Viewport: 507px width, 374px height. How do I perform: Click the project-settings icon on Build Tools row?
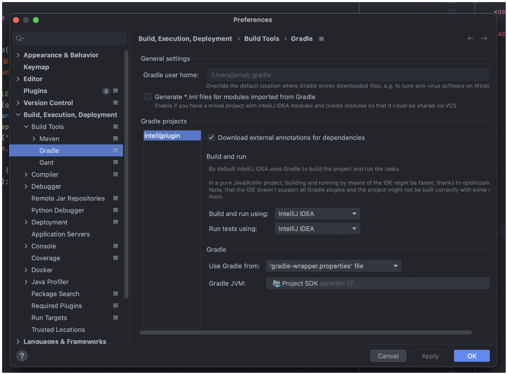click(116, 127)
